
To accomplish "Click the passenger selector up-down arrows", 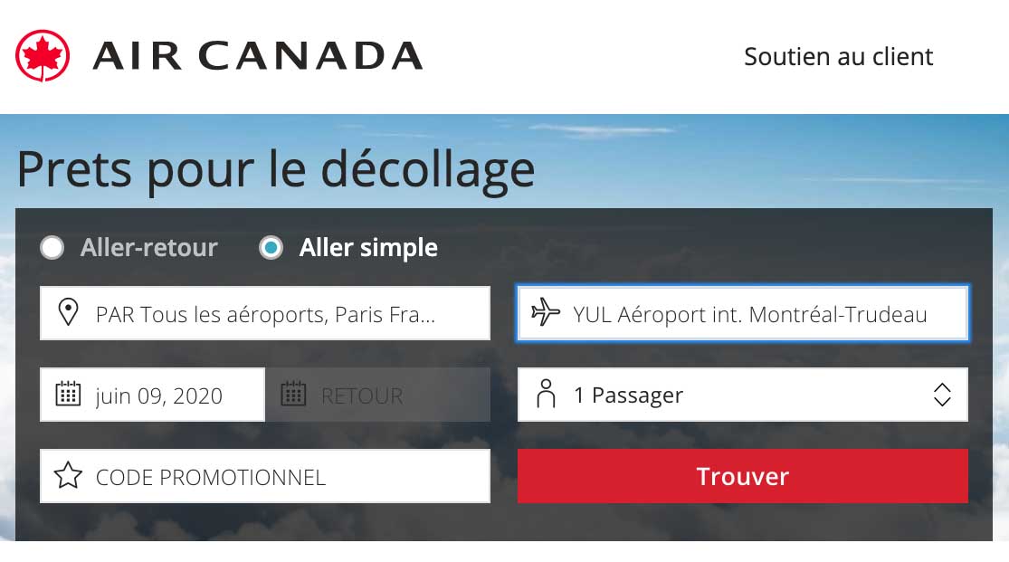I will (942, 395).
